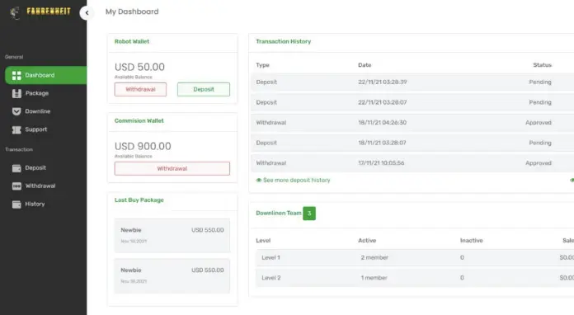Click the Level column header
This screenshot has height=315, width=574.
[x=263, y=240]
